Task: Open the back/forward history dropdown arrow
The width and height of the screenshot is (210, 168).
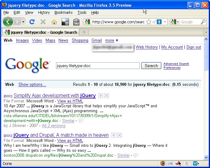Action: click(23, 22)
